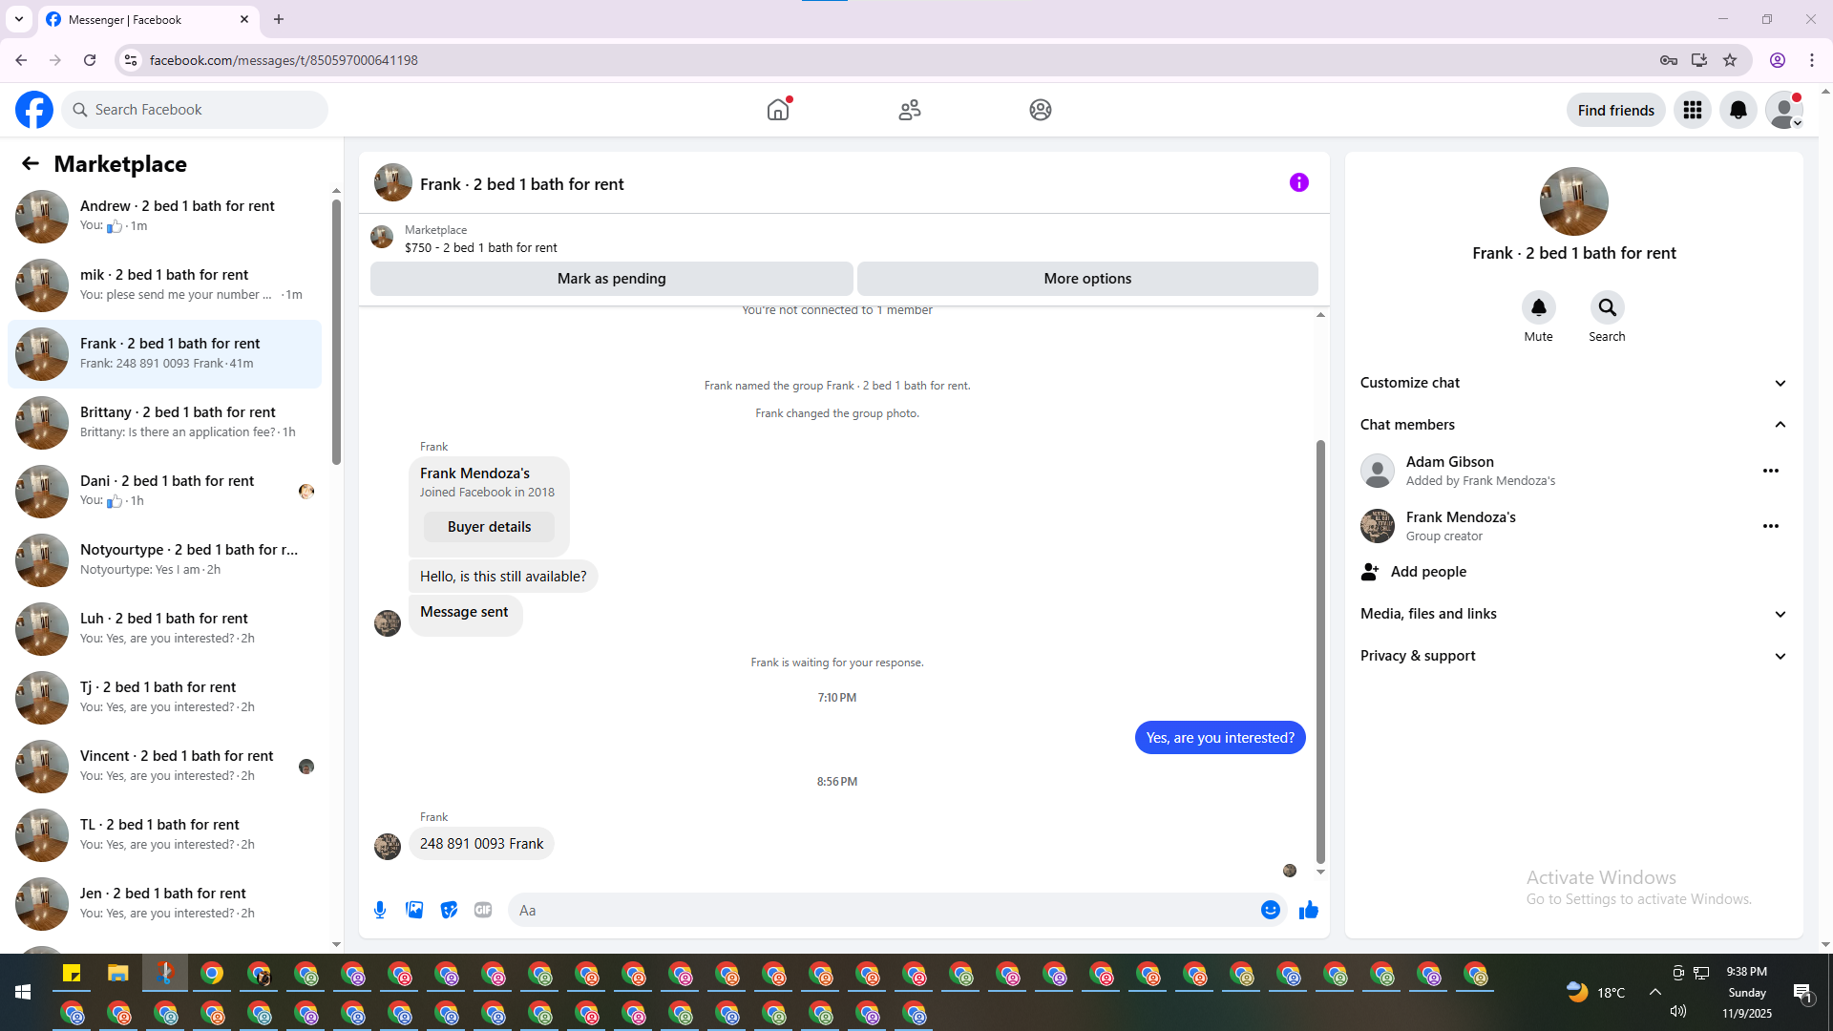Open the tab search dropdown arrow

[19, 19]
